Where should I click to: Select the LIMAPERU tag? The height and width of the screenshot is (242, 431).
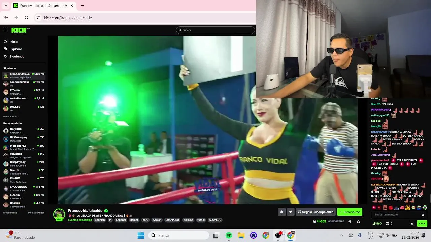coord(172,220)
